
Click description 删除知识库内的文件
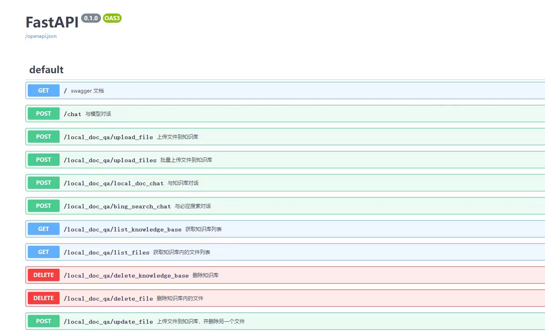(x=180, y=298)
